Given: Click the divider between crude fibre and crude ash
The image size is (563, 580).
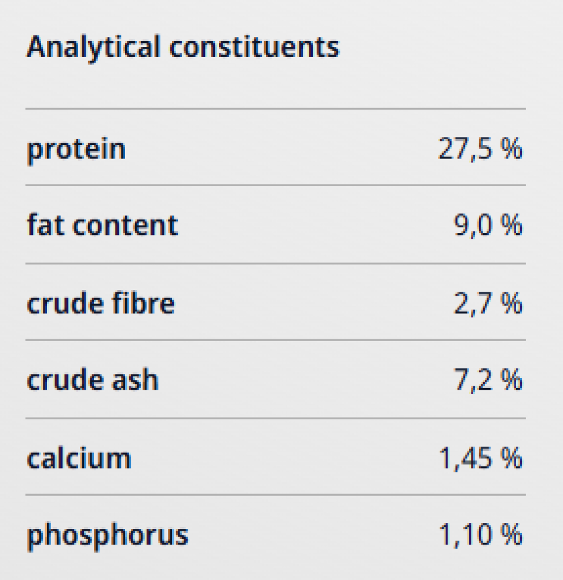Looking at the screenshot, I should tap(276, 340).
